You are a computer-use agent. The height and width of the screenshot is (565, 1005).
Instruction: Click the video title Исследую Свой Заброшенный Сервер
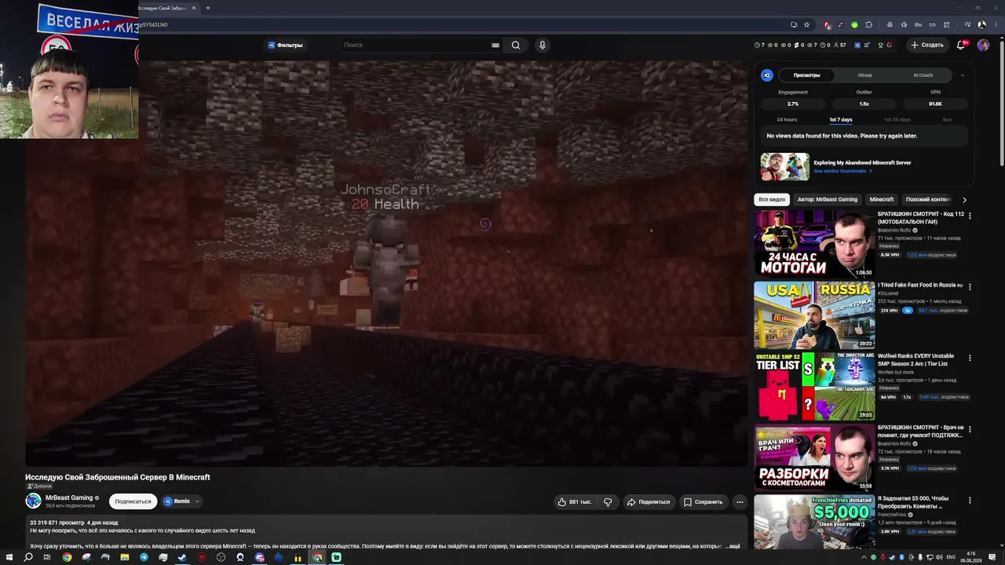click(118, 477)
